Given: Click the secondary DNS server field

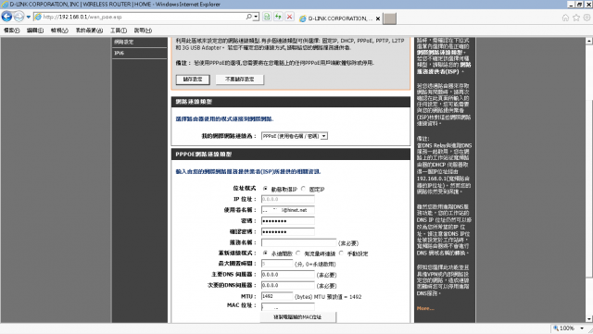Looking at the screenshot, I should (288, 285).
